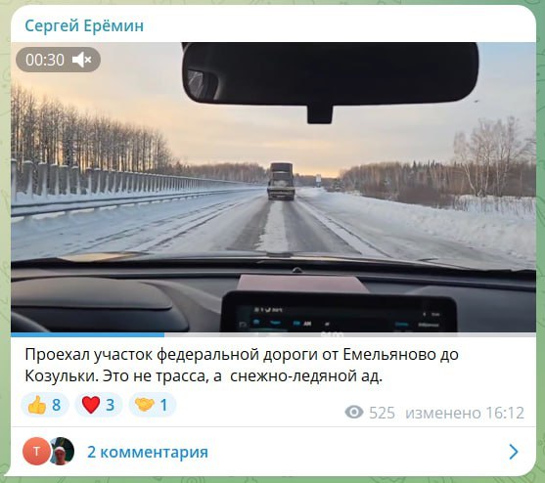
Task: Open the photo avatar of second commenter
Action: pos(63,452)
